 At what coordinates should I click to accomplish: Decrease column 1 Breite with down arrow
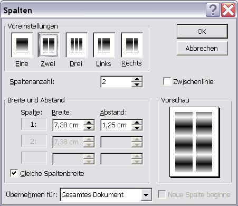[x=89, y=128]
